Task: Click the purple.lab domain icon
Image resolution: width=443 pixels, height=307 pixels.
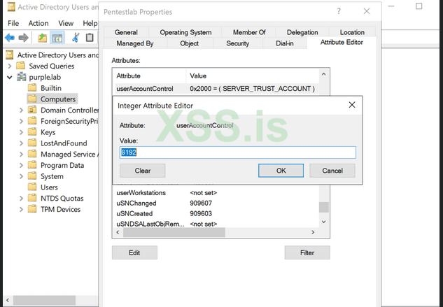Action: [21, 77]
